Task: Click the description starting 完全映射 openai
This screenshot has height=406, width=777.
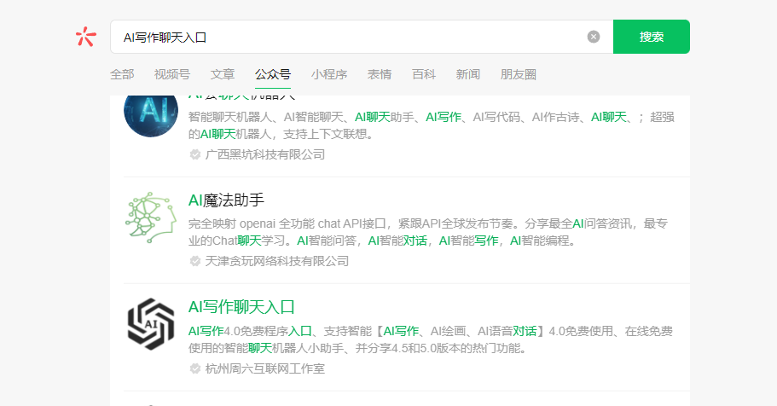Action: (x=428, y=232)
